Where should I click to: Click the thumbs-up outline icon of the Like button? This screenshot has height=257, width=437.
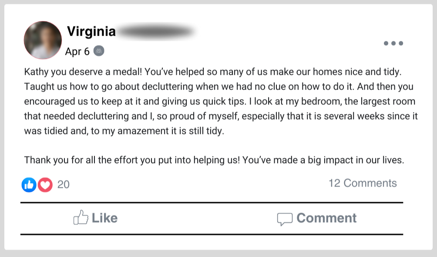[81, 218]
